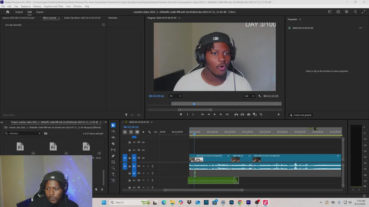Viewport: 369px width, 207px height.
Task: Export frame with camera icon
Action: [x=248, y=114]
